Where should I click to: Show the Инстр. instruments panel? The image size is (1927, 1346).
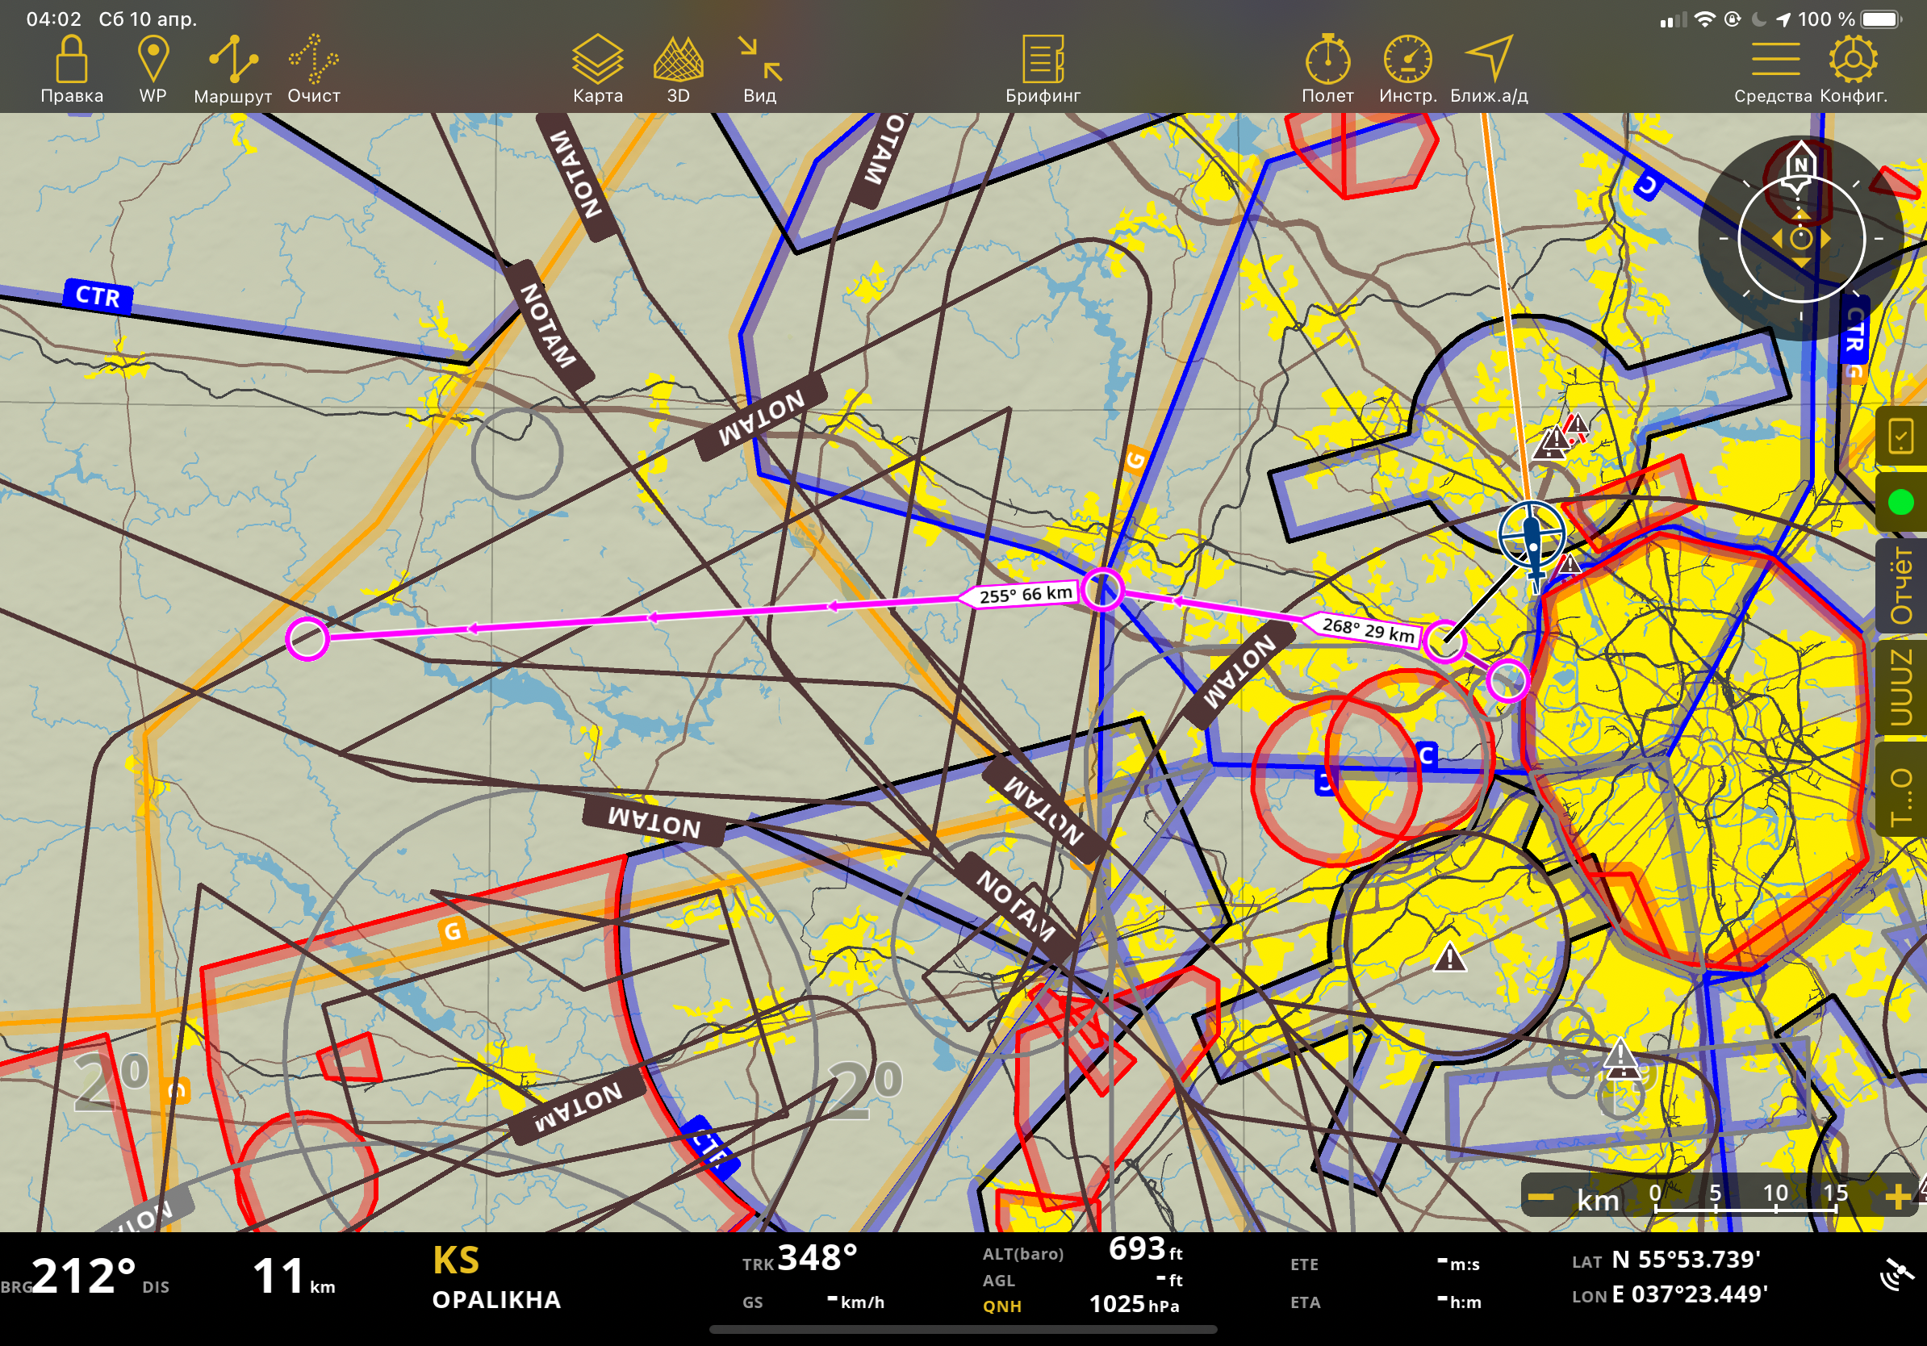tap(1407, 61)
